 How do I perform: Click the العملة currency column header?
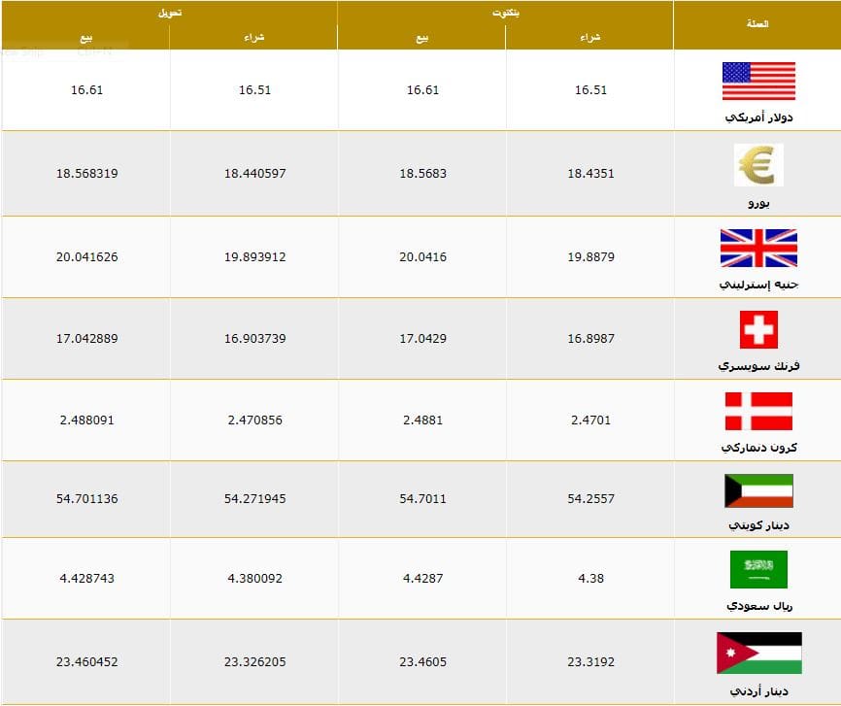(x=757, y=23)
